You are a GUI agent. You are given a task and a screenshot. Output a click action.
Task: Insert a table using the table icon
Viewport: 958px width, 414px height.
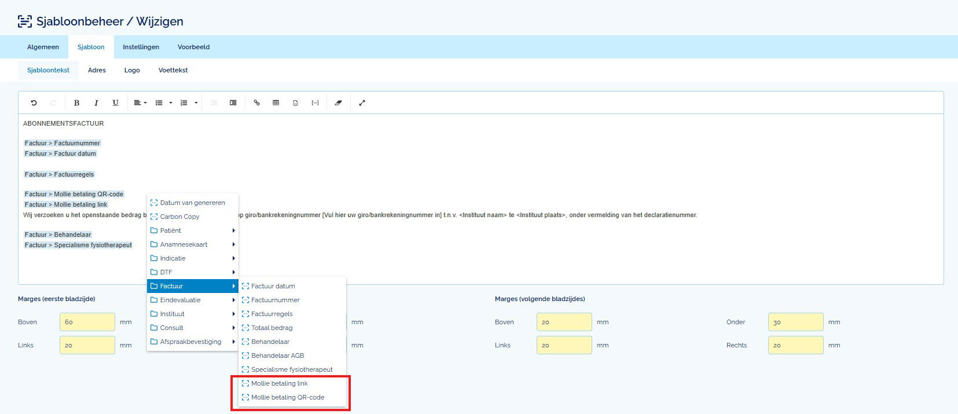tap(276, 103)
